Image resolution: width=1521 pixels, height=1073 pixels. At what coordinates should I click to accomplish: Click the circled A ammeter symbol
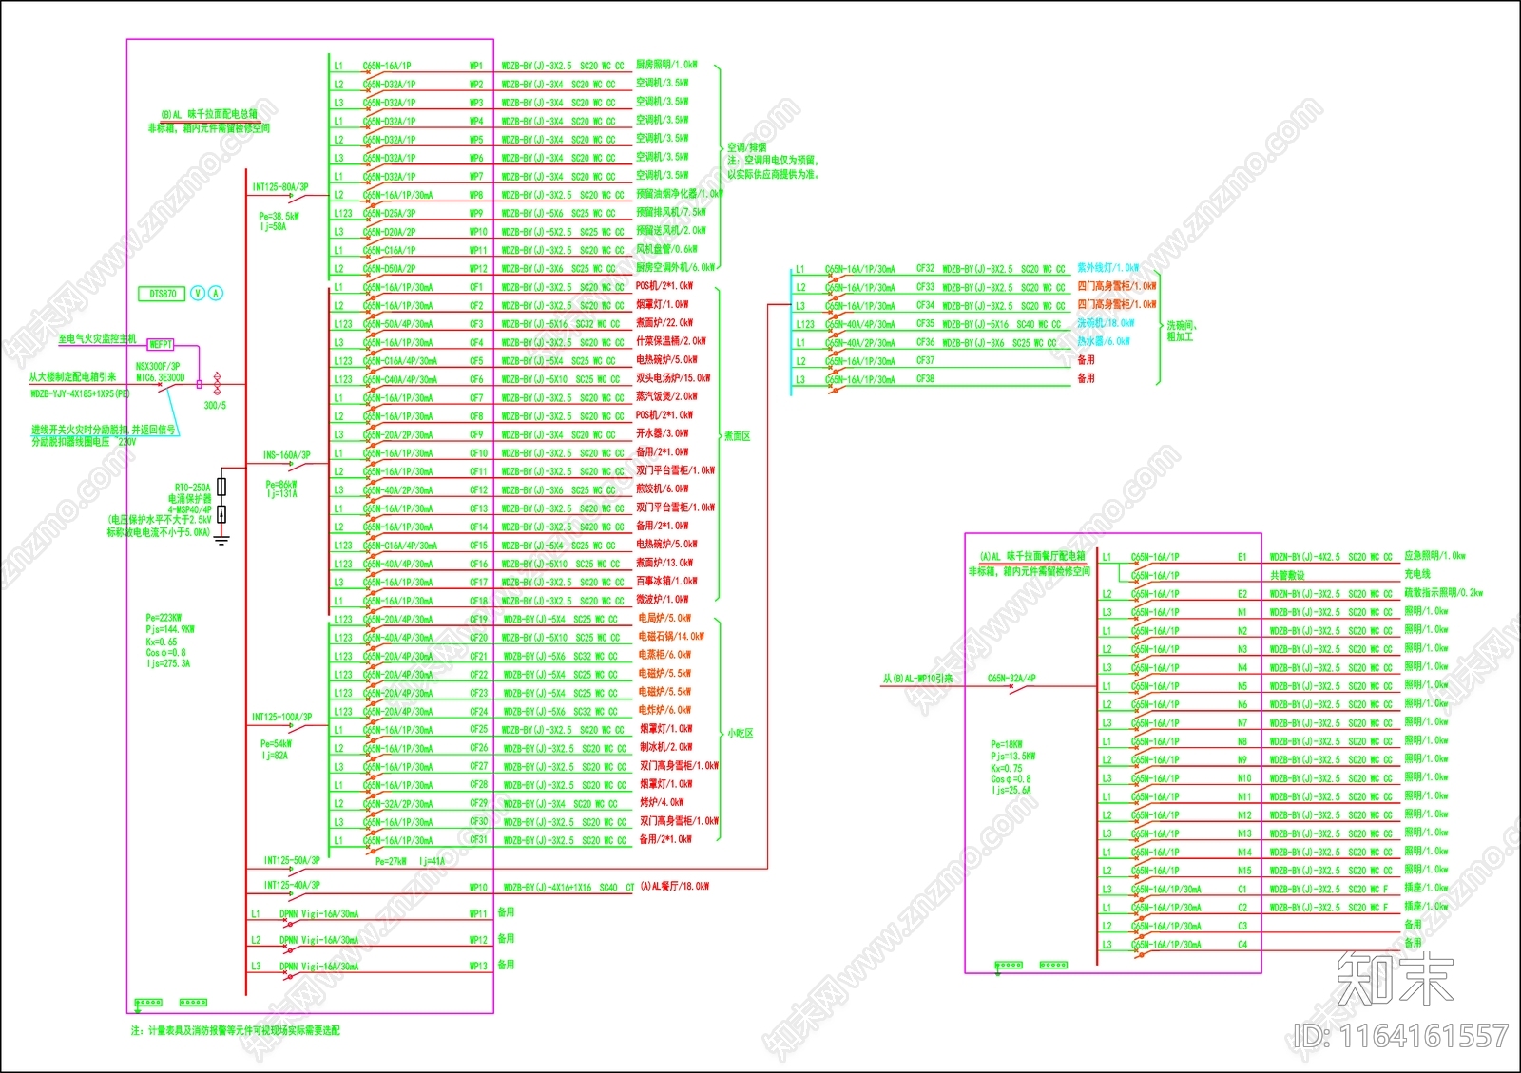click(x=216, y=293)
